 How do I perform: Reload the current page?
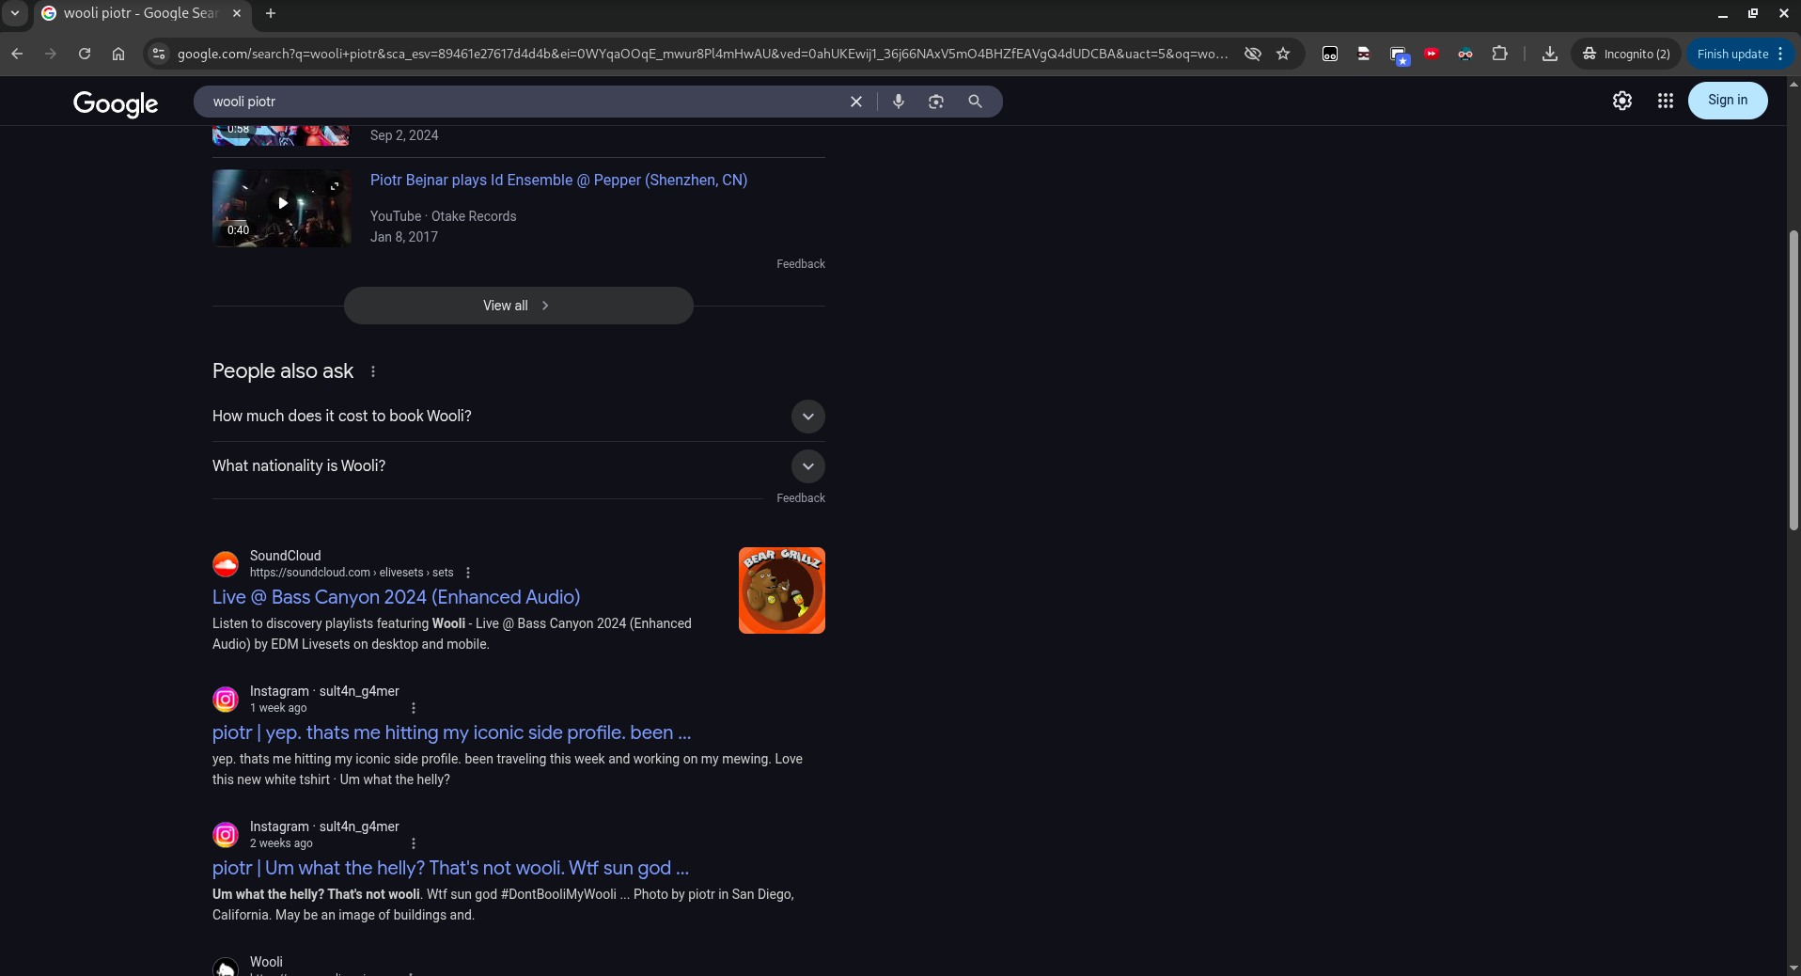85,54
